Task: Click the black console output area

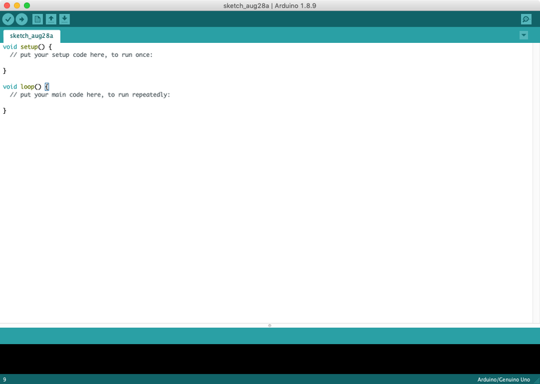Action: (x=270, y=359)
